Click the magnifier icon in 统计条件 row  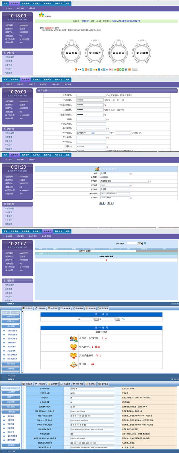(123, 319)
